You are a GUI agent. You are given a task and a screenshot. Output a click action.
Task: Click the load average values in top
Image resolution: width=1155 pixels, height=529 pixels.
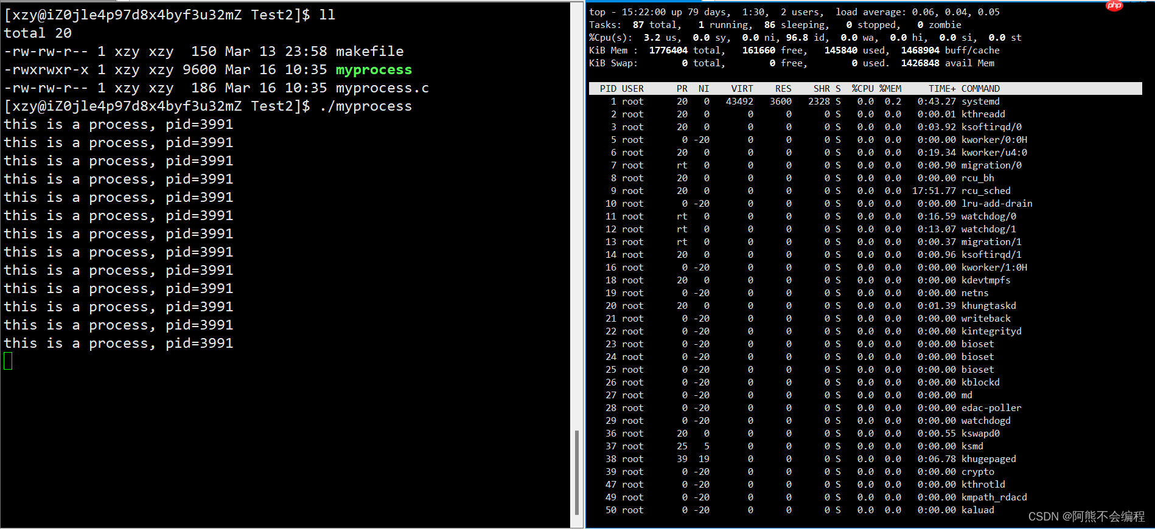[x=955, y=12]
